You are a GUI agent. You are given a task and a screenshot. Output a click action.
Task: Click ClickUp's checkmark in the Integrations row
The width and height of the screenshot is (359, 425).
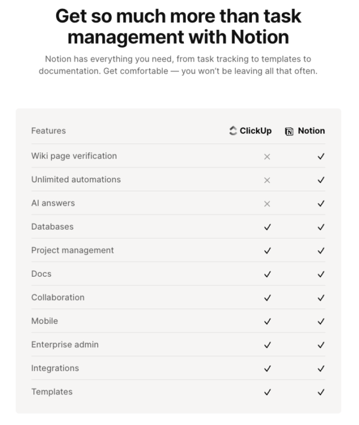point(267,369)
